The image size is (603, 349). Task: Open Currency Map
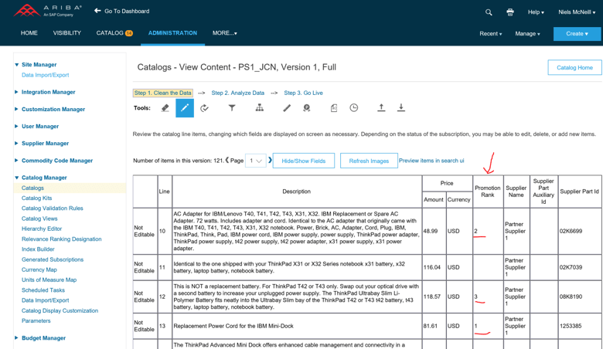pyautogui.click(x=39, y=269)
